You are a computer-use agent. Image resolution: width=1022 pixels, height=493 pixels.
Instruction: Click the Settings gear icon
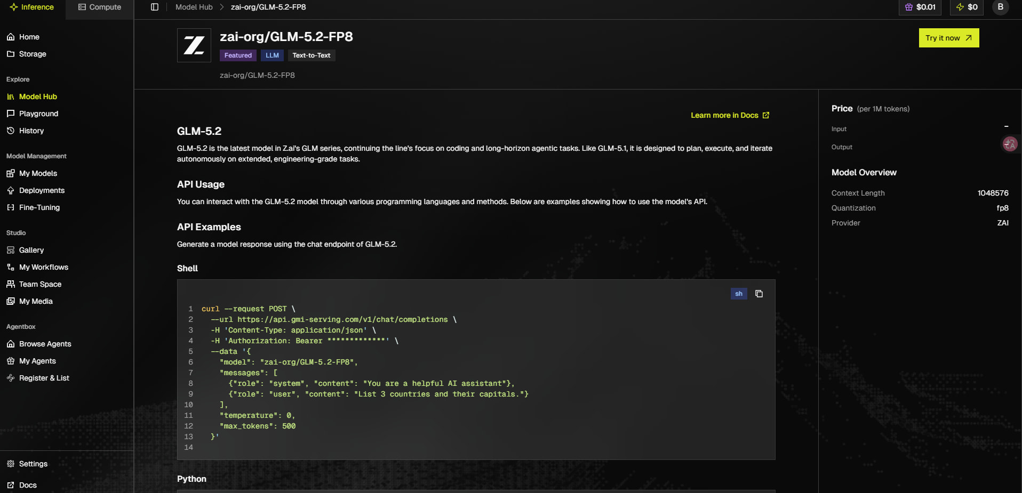[11, 464]
